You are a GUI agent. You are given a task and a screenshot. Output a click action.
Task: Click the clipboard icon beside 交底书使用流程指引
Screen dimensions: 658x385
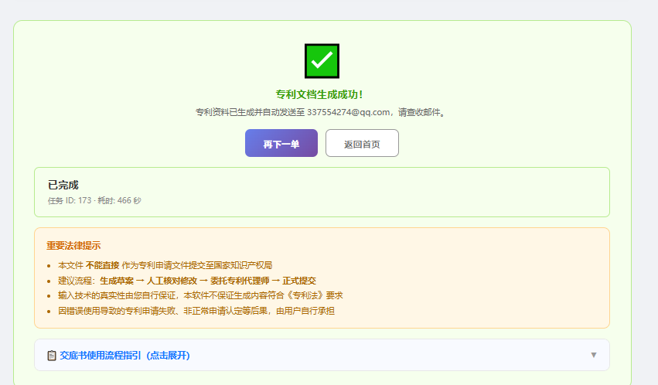click(x=52, y=356)
